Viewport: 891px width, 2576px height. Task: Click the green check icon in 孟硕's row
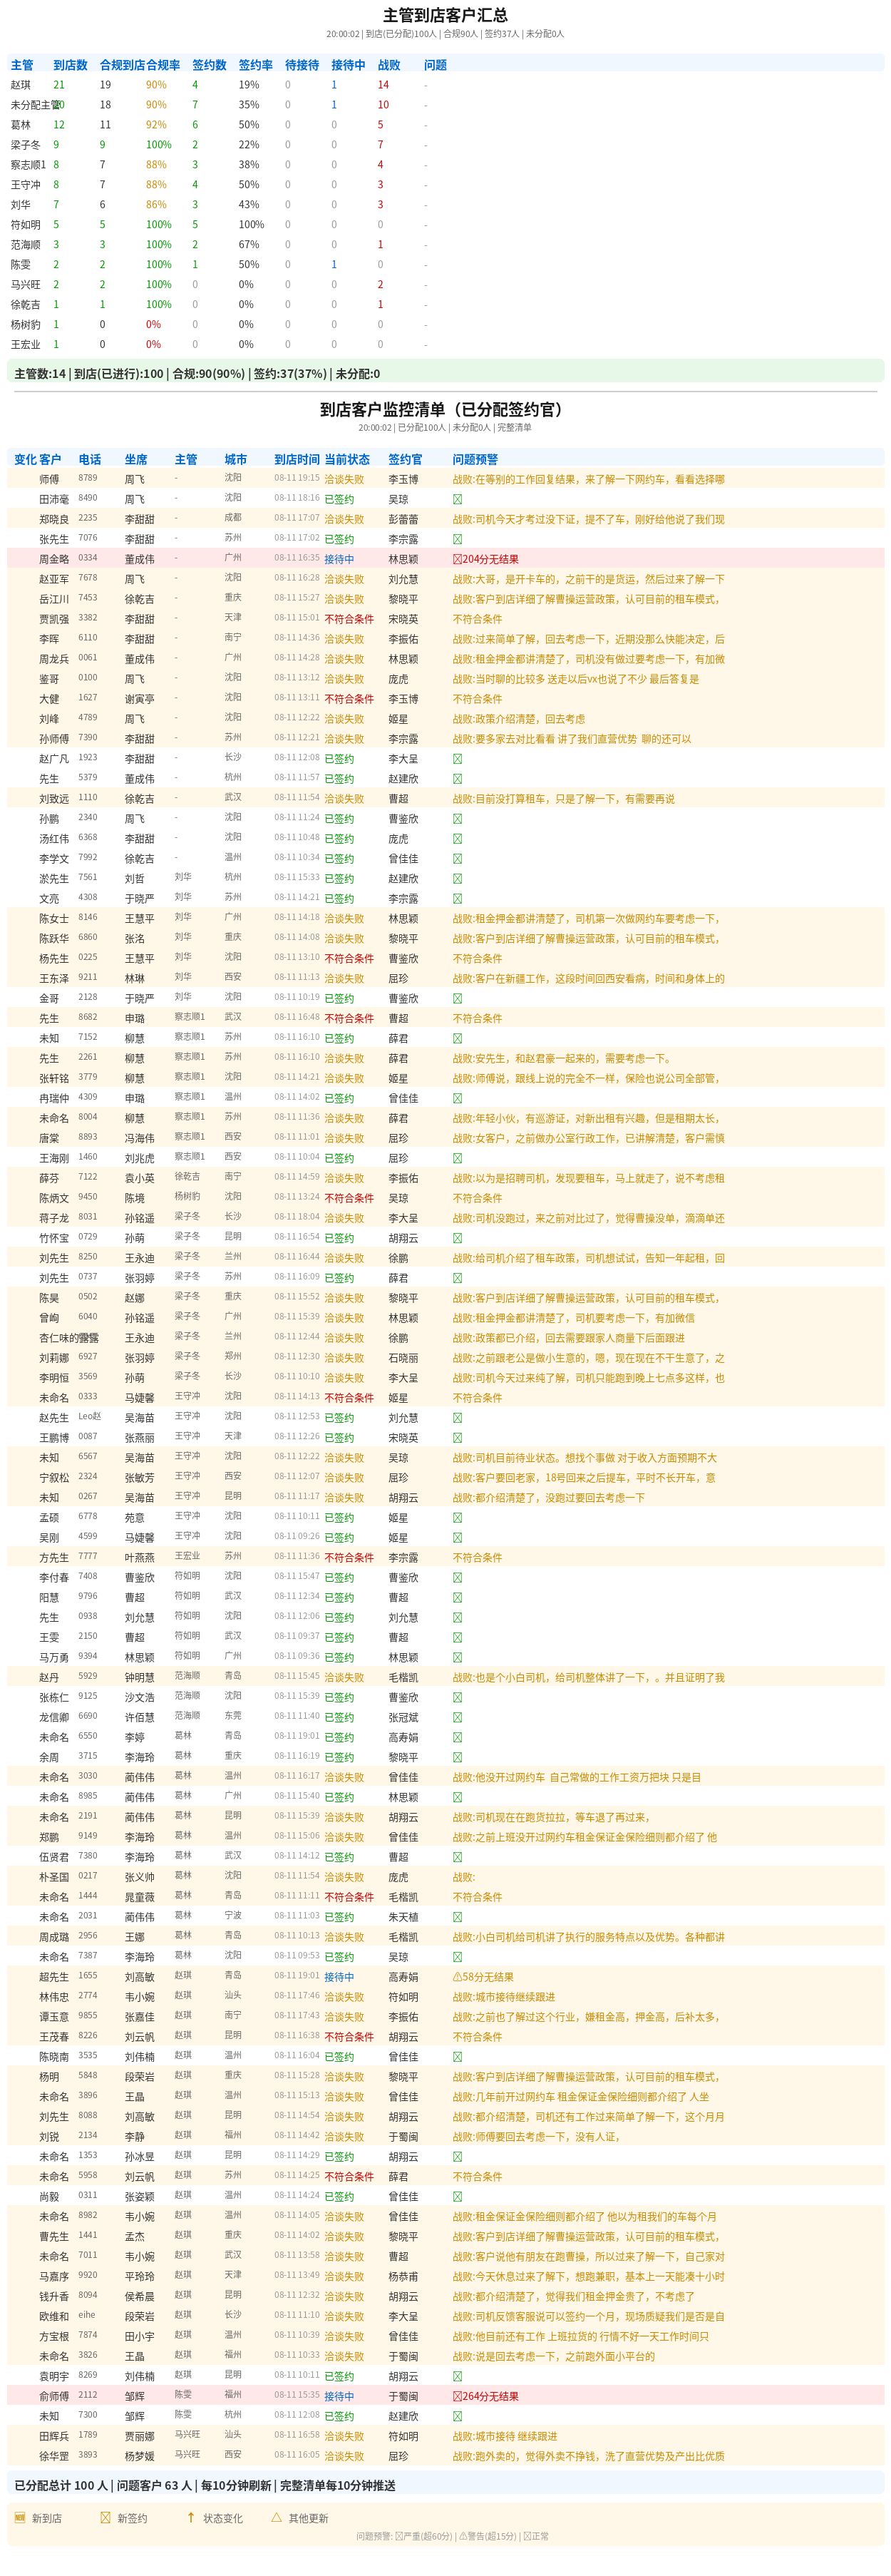click(x=458, y=1518)
